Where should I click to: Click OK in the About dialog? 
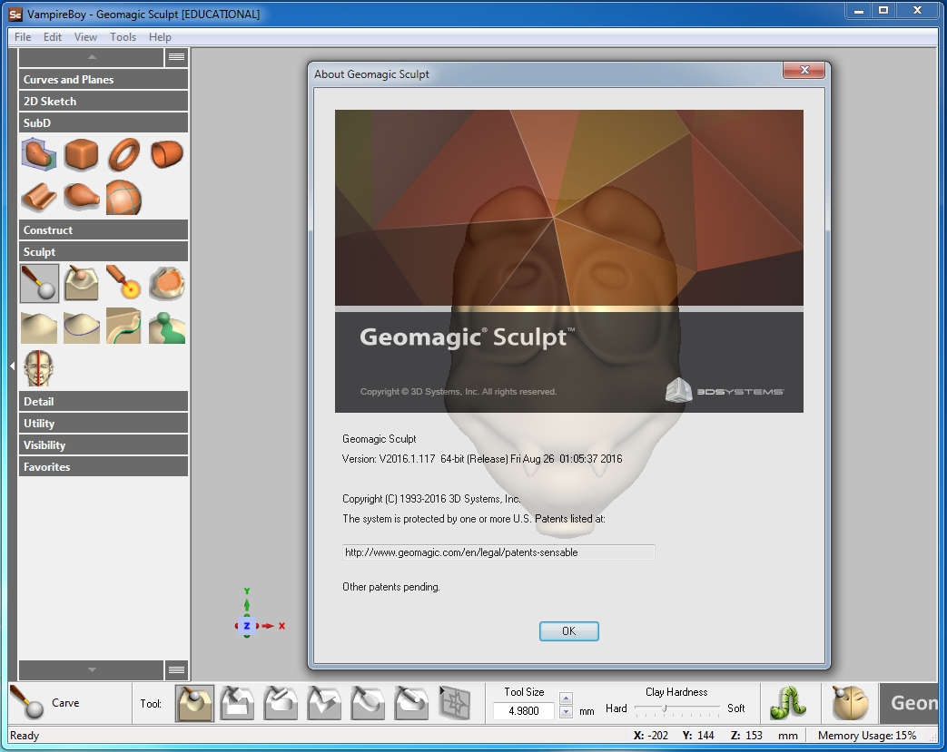point(568,631)
